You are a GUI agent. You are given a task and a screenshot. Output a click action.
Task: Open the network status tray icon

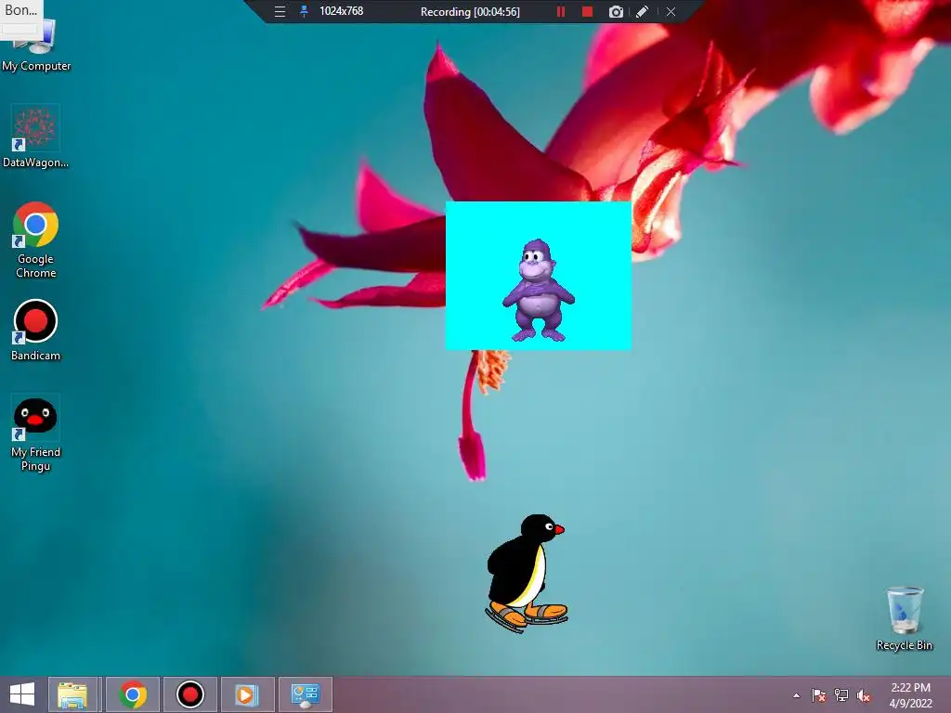point(841,695)
